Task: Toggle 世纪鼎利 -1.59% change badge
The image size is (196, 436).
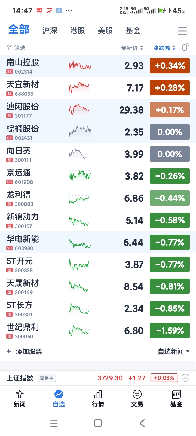Action: (x=170, y=331)
